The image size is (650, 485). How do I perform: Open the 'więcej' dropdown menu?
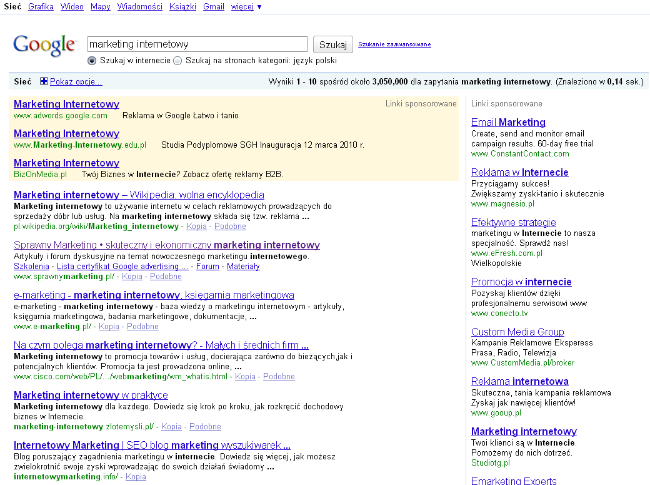click(x=246, y=7)
